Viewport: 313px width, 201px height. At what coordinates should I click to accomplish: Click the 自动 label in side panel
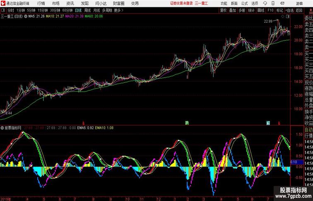point(308,130)
